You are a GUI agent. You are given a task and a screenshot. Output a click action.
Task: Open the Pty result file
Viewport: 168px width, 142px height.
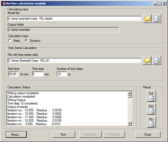click(x=151, y=122)
